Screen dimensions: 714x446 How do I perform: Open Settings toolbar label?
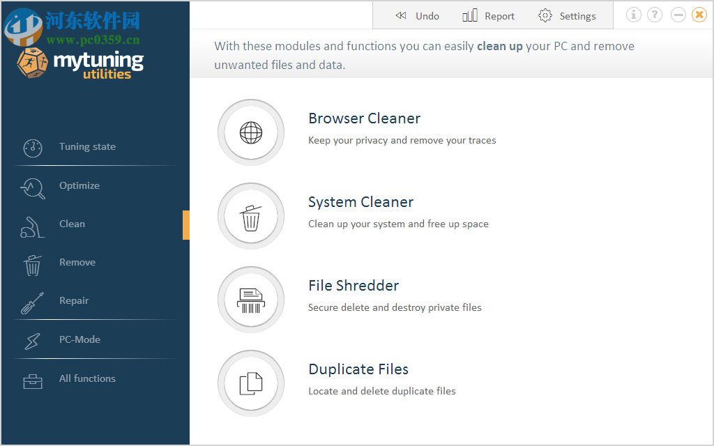coord(578,17)
